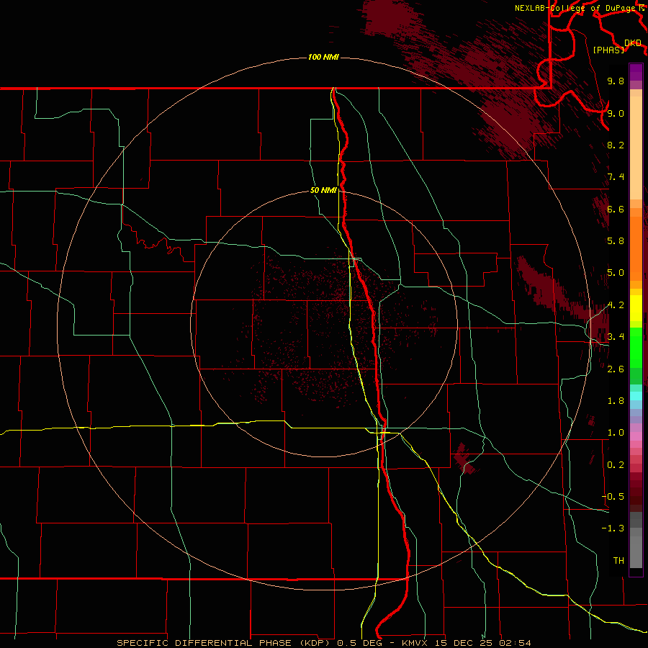Pick the yellow segment of the color bar
The height and width of the screenshot is (648, 648).
pos(636,308)
